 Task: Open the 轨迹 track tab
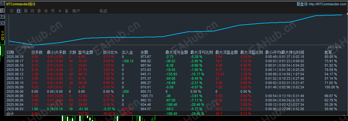coord(104,11)
